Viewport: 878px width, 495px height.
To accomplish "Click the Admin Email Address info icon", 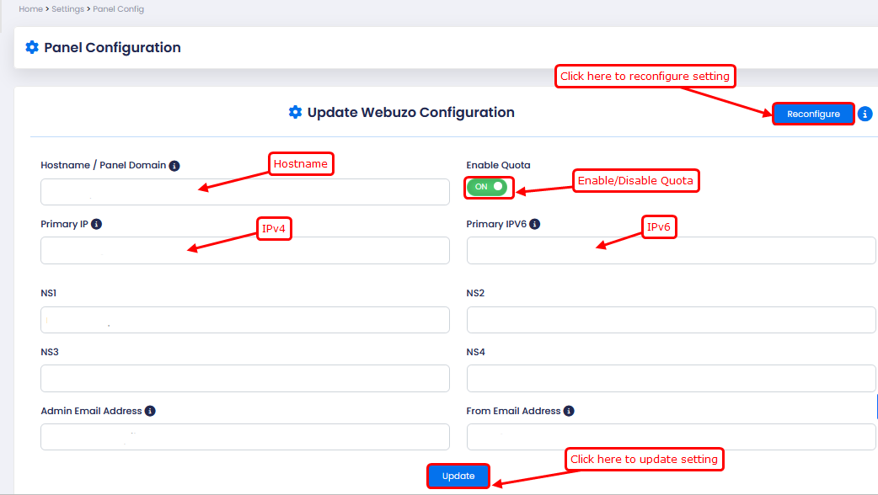I will coord(150,411).
